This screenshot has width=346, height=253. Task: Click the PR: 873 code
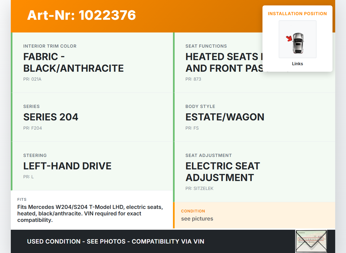pos(193,79)
